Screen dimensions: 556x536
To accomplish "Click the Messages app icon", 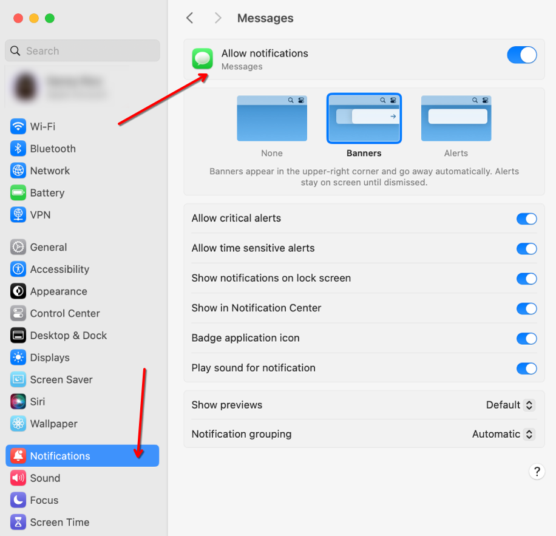I will coord(202,59).
